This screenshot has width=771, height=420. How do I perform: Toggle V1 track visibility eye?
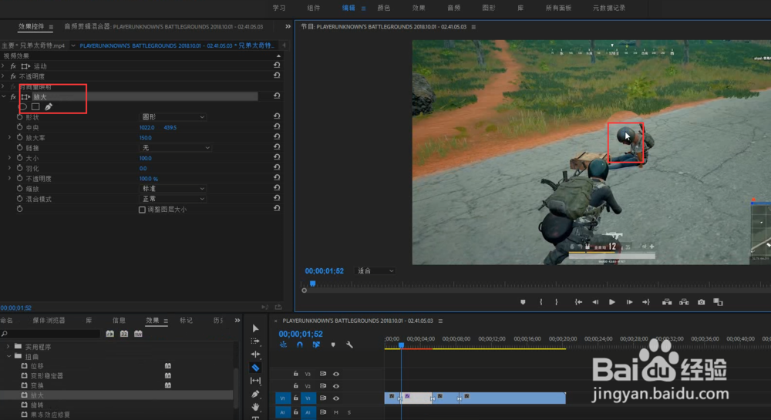336,398
